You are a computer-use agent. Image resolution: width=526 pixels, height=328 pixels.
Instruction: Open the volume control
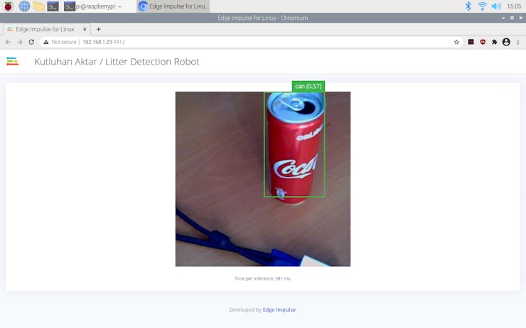point(496,6)
